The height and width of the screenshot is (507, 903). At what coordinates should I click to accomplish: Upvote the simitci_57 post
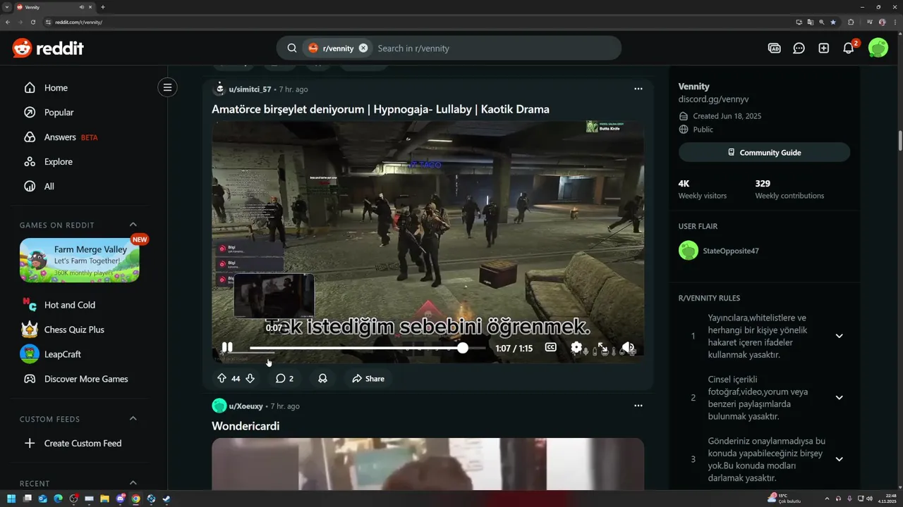coord(222,379)
